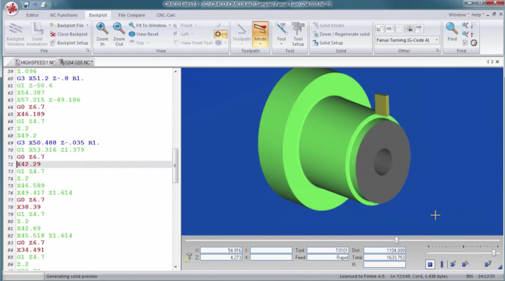This screenshot has width=505, height=281.
Task: Switch to the NC Functions ribbon tab
Action: 64,15
